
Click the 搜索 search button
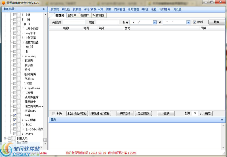(x=216, y=22)
